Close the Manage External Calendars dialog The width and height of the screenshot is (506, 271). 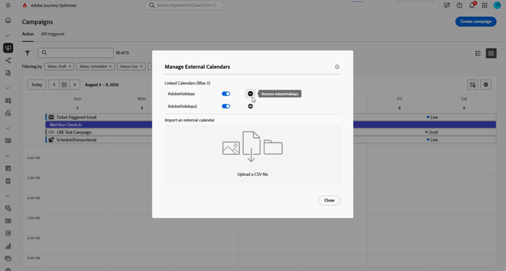[x=329, y=200]
